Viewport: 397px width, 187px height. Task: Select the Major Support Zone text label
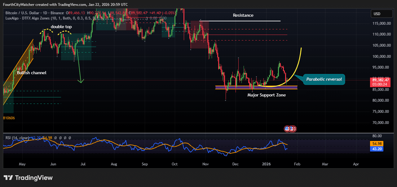click(266, 95)
